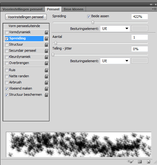Screen dimensions: 157x165
Task: Toggle lock for Kleurdynamiek setting
Action: tap(46, 57)
